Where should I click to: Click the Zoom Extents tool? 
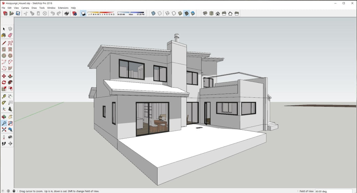4,130
